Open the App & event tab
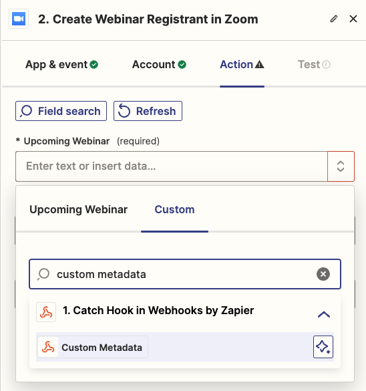This screenshot has width=366, height=391. click(x=61, y=65)
